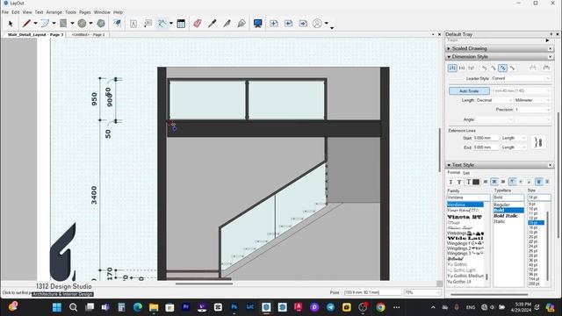Open the Length Decimal format dropdown
562x316 pixels.
[x=494, y=100]
